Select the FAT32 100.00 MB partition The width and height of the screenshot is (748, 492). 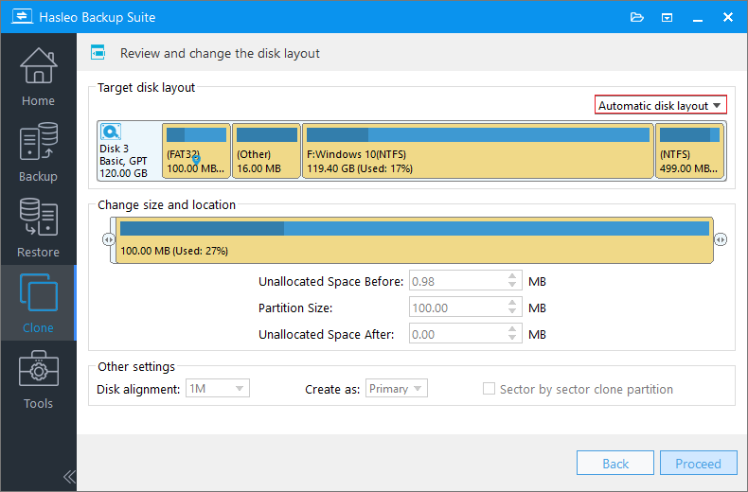196,150
